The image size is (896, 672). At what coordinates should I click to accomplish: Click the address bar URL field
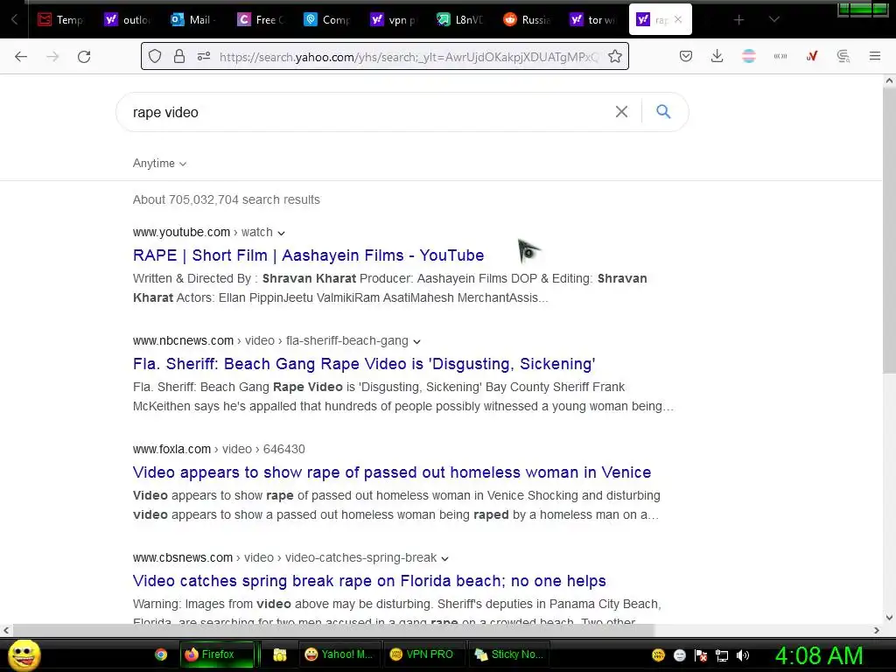click(x=409, y=57)
